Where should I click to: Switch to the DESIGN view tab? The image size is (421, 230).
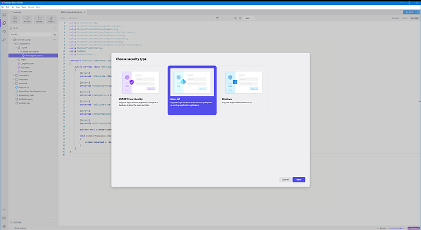tap(395, 18)
